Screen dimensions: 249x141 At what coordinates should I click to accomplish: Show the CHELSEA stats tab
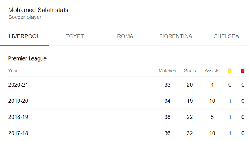click(226, 36)
